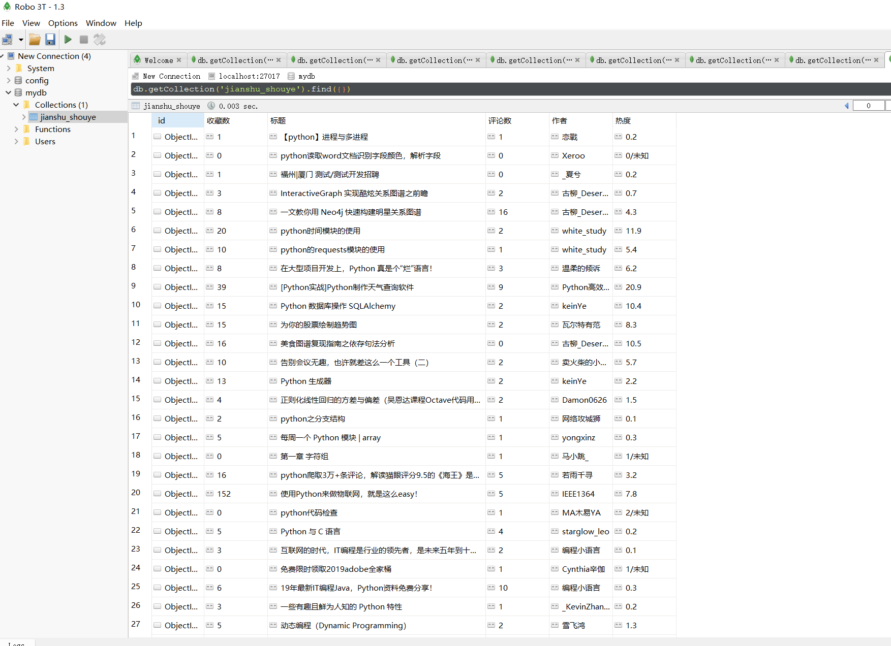This screenshot has height=646, width=891.
Task: Open the Options menu
Action: tap(63, 23)
